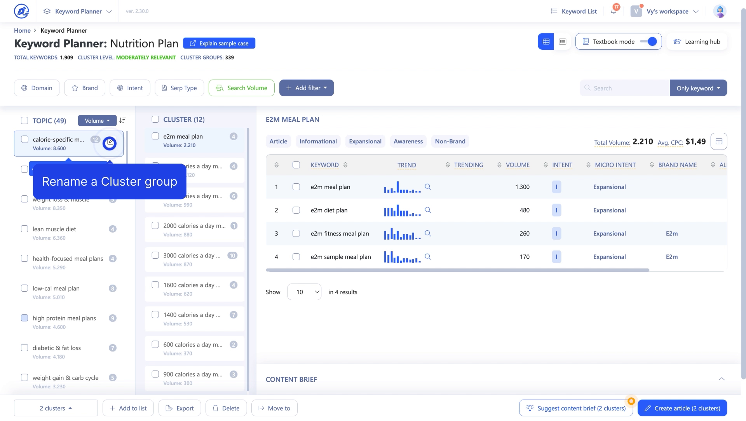This screenshot has height=421, width=746.
Task: Toggle the Textbook mode switch
Action: [x=648, y=42]
